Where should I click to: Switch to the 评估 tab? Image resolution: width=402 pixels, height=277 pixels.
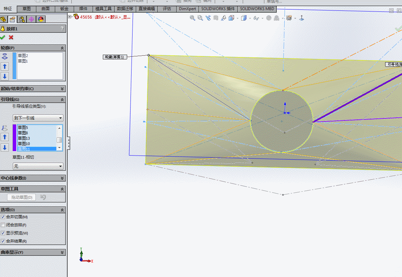tap(167, 9)
